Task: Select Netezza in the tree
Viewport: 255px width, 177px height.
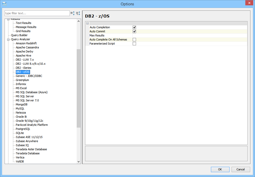Action: (21, 113)
